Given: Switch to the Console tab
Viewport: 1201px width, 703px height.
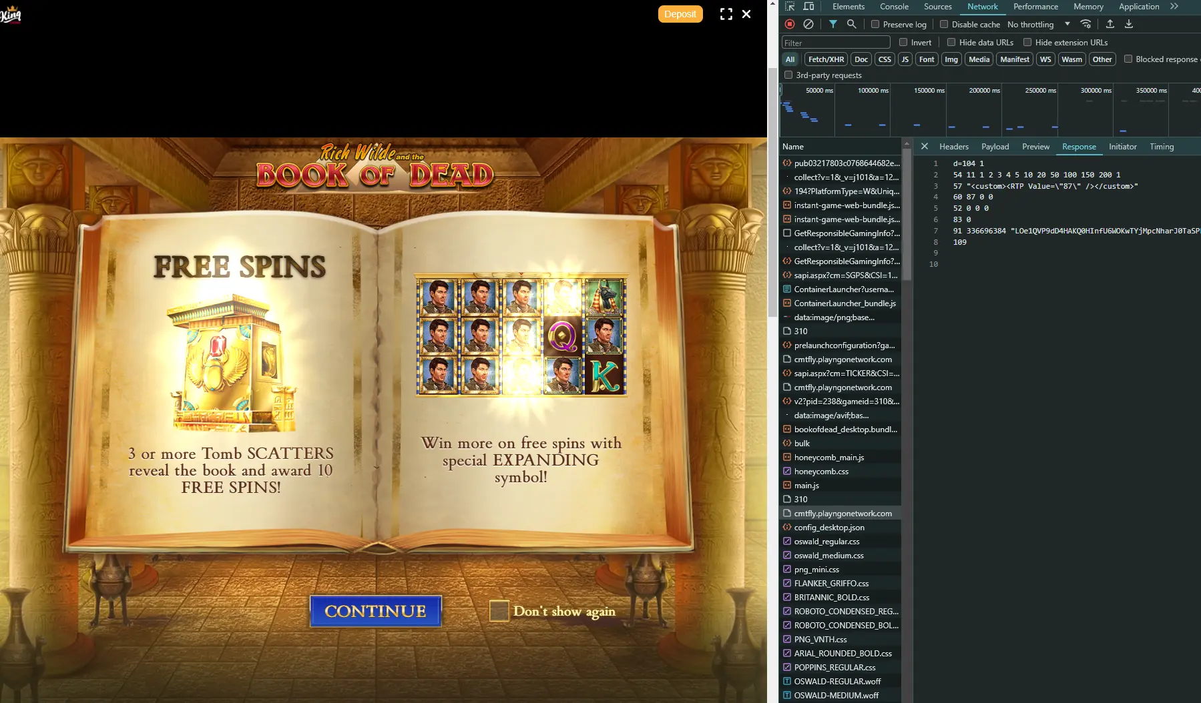Looking at the screenshot, I should pos(894,7).
